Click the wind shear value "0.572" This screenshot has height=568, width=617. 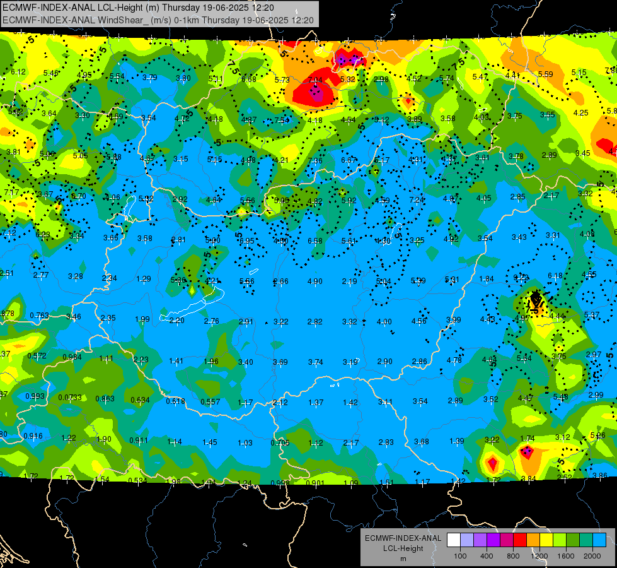point(37,356)
